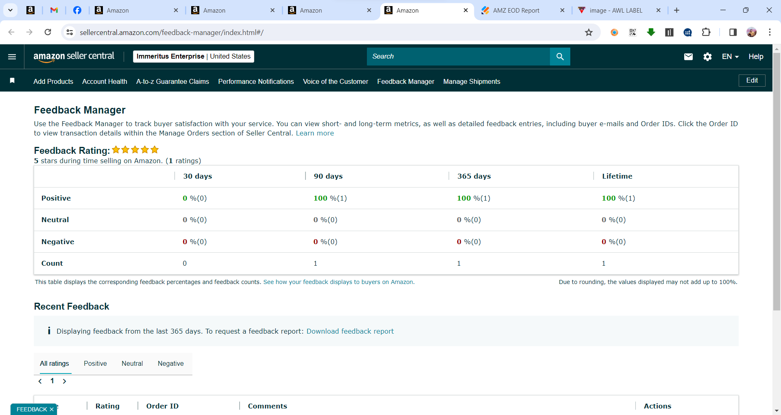The image size is (781, 415).
Task: Open the Extensions puzzle icon
Action: click(707, 32)
